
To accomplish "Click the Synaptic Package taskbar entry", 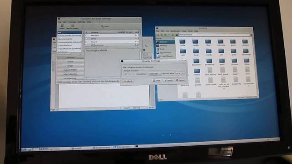I will tap(102, 147).
